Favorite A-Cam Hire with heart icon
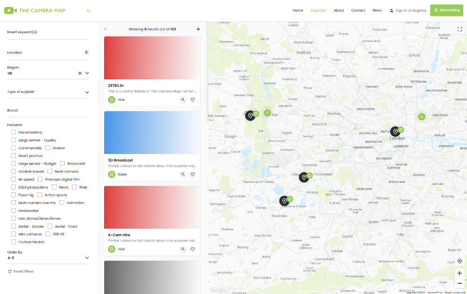The height and width of the screenshot is (294, 467). tap(193, 249)
